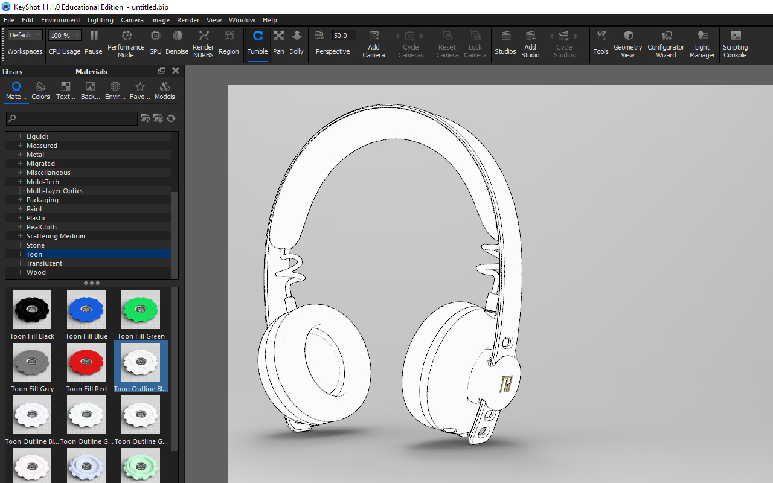The height and width of the screenshot is (483, 773).
Task: Click the Perspective lens icon
Action: [x=319, y=36]
